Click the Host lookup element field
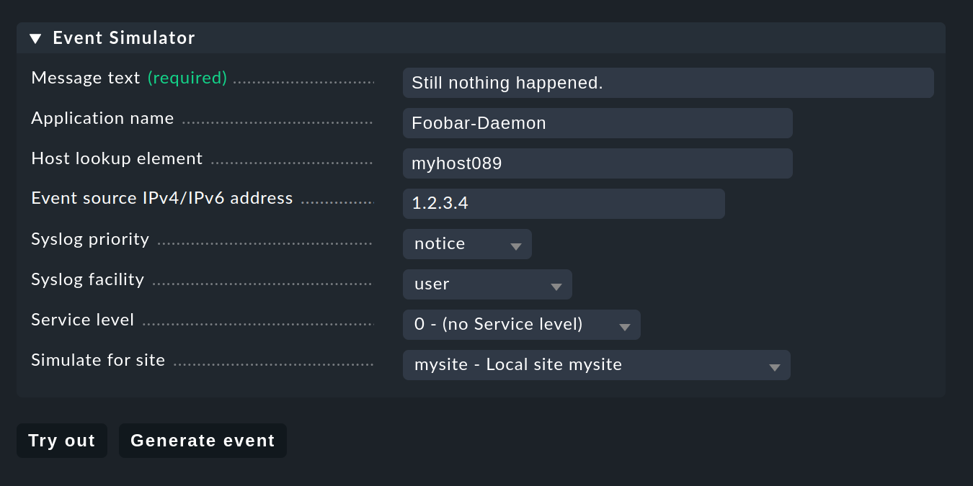 (x=597, y=163)
